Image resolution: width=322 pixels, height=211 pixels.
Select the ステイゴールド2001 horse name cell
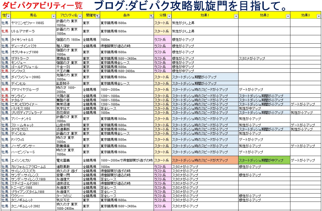(x=33, y=183)
